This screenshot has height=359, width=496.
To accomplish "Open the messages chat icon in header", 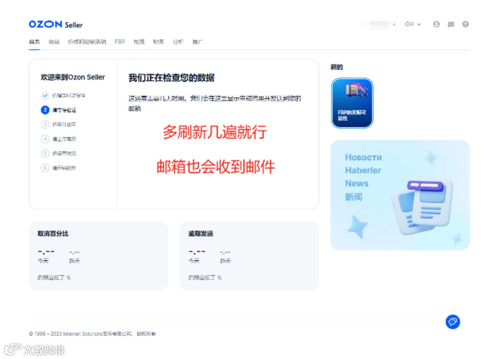I will click(x=451, y=24).
